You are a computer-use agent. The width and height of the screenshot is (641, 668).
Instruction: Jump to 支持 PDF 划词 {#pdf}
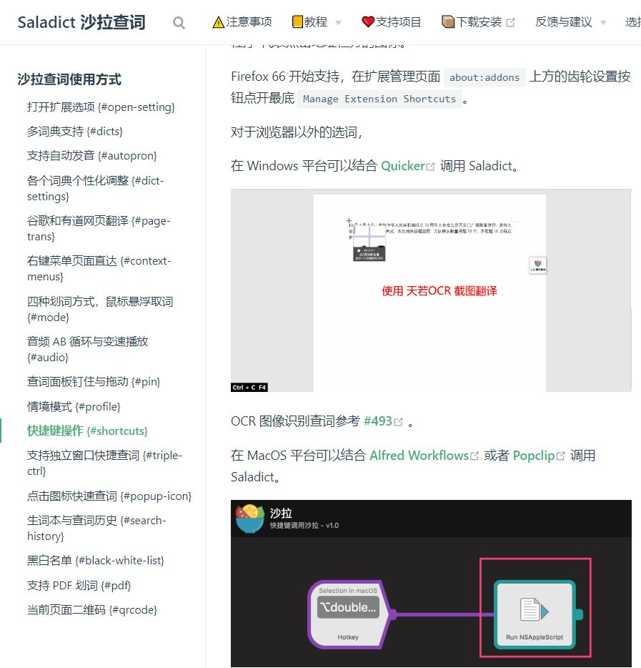click(x=79, y=585)
